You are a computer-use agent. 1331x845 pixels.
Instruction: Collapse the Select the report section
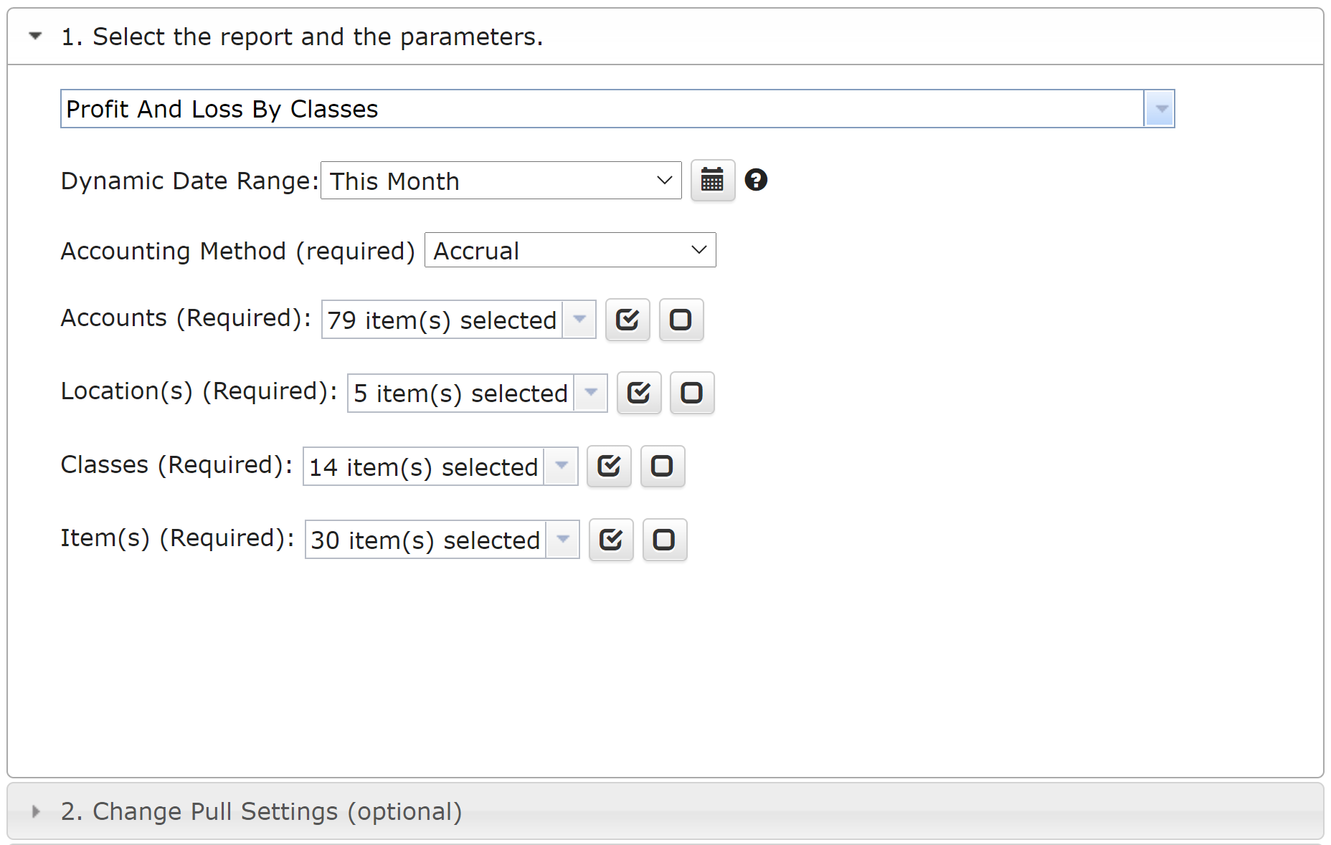point(35,36)
